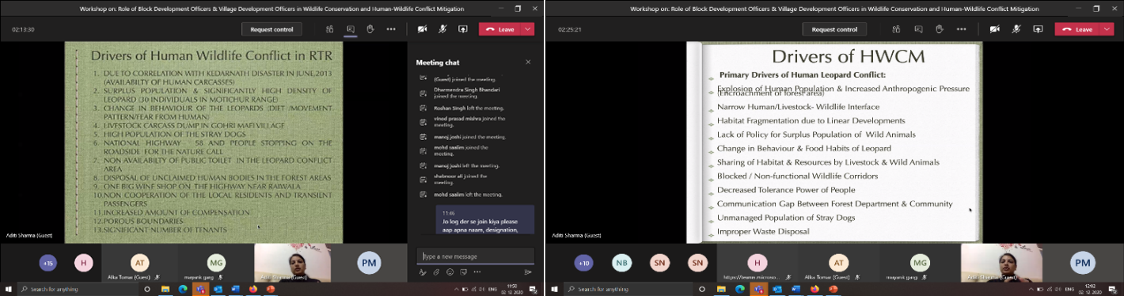Raise hand in left Teams window
This screenshot has height=296, width=1124.
pyautogui.click(x=370, y=29)
